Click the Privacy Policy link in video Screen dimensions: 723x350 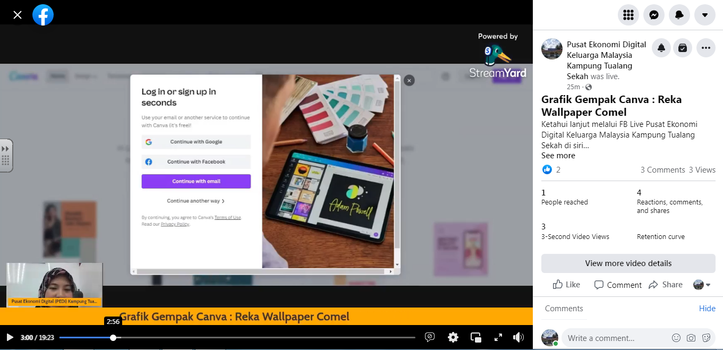[175, 224]
